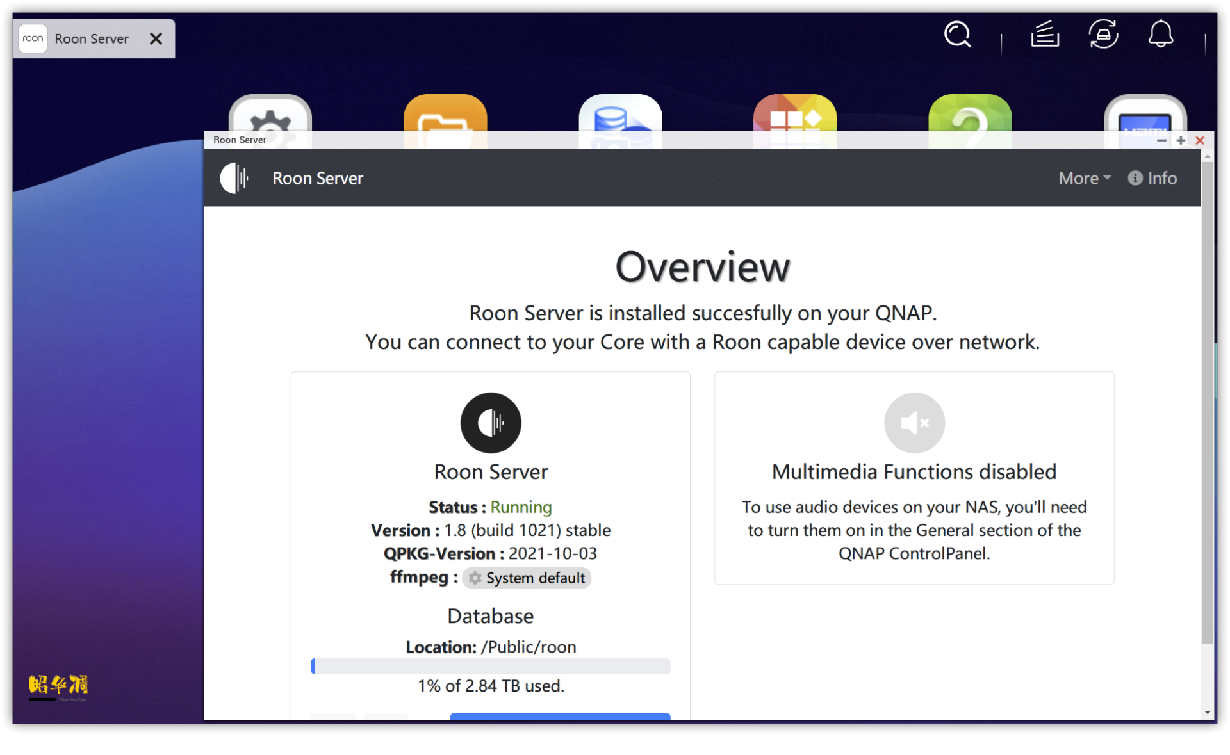
Task: Open the HDMI display desktop icon
Action: click(1145, 114)
